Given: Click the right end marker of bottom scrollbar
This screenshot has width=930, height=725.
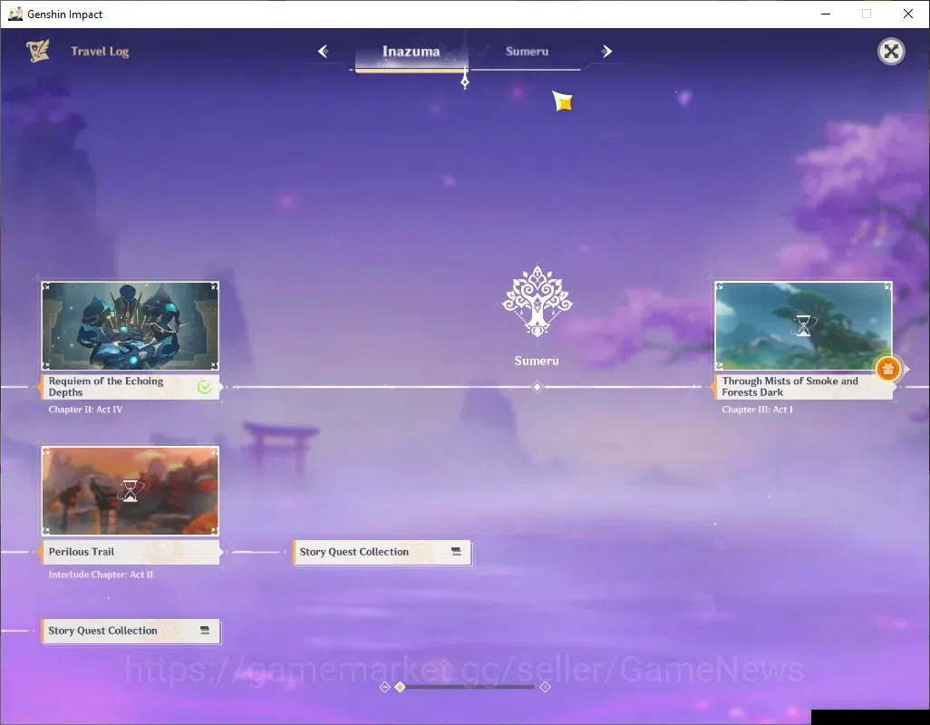Looking at the screenshot, I should pos(545,686).
